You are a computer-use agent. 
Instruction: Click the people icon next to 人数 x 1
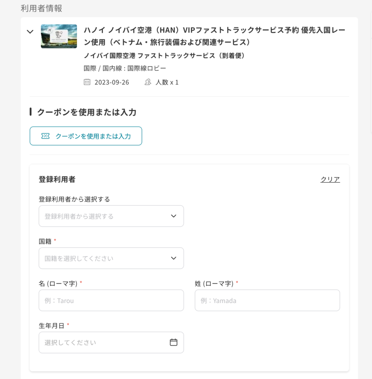tap(148, 82)
